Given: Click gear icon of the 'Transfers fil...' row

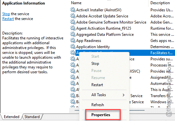Looking at the screenshot, I should click(73, 96).
